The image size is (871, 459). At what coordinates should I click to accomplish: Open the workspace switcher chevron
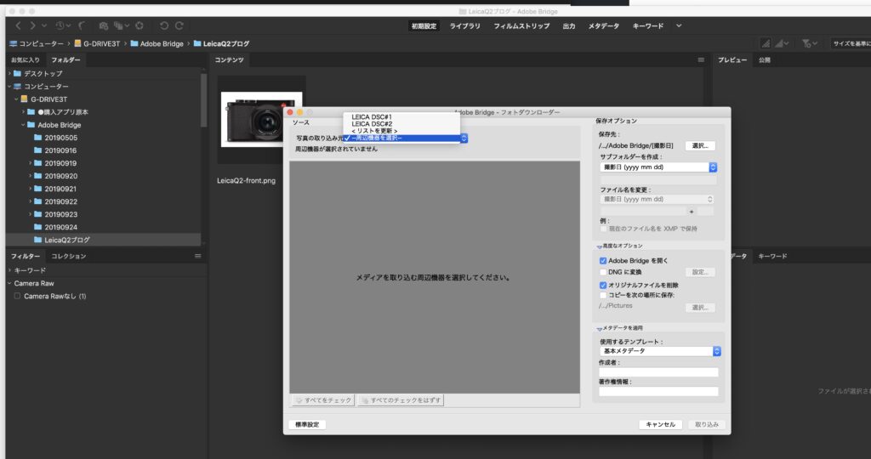pos(679,25)
